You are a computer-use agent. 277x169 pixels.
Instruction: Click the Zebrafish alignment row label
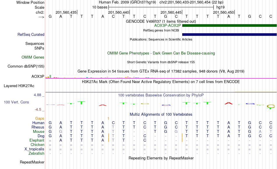pos(36,153)
